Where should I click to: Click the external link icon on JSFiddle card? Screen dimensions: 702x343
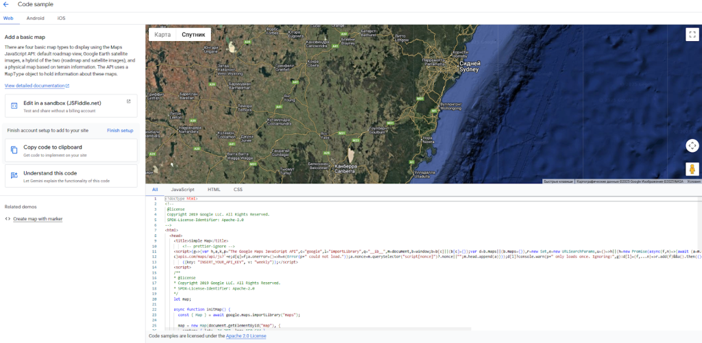pyautogui.click(x=128, y=101)
